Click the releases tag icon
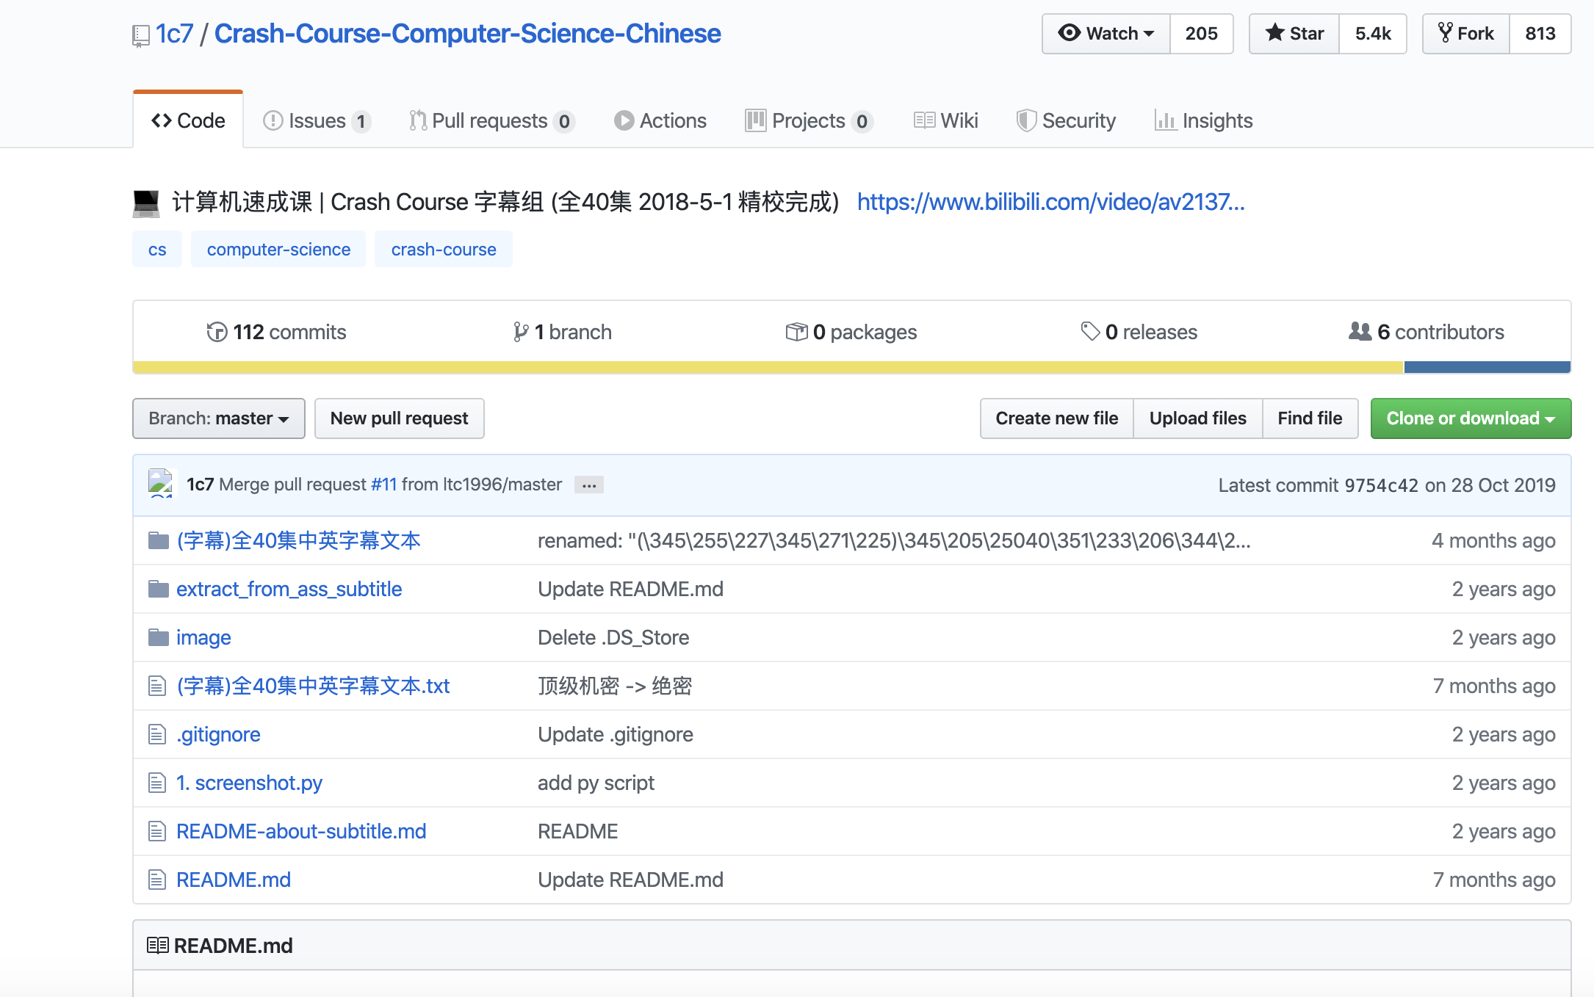 tap(1090, 331)
